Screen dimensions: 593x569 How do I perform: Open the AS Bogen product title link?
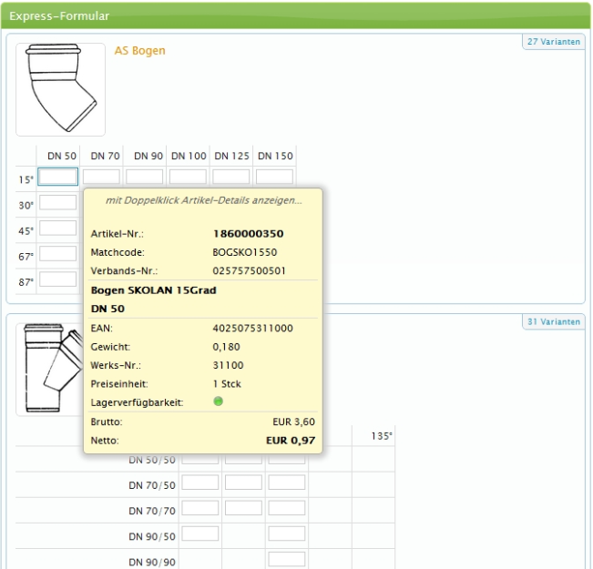coord(140,50)
